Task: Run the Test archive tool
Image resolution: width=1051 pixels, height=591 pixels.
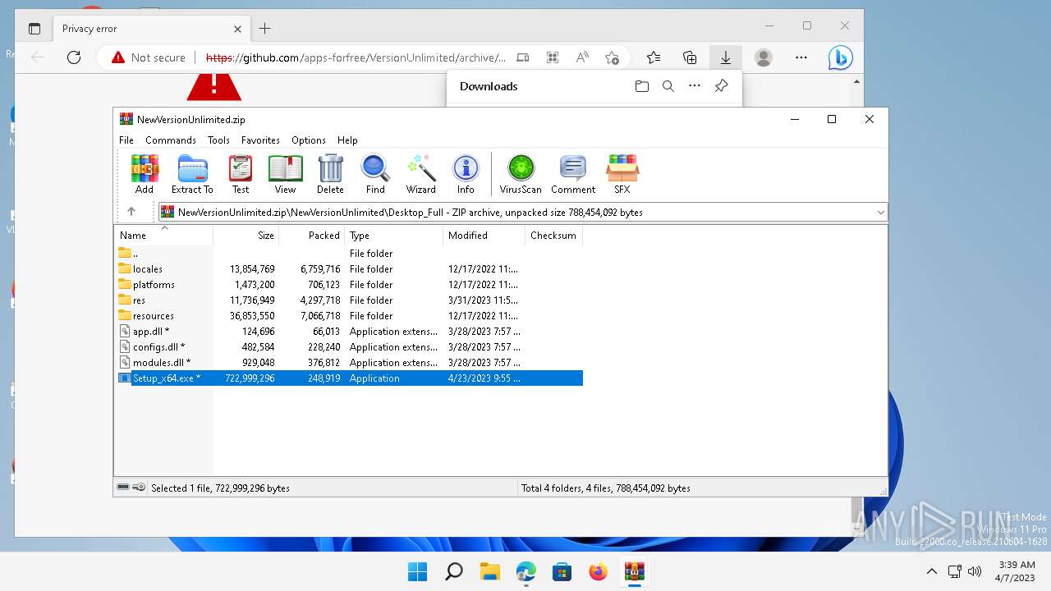Action: click(x=241, y=174)
